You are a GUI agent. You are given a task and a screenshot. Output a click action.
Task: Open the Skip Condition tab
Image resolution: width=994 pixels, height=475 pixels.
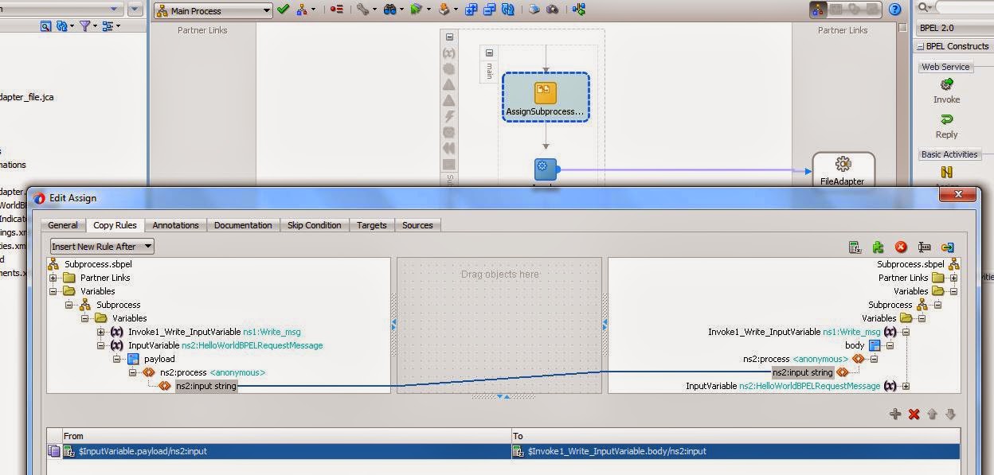coord(314,224)
